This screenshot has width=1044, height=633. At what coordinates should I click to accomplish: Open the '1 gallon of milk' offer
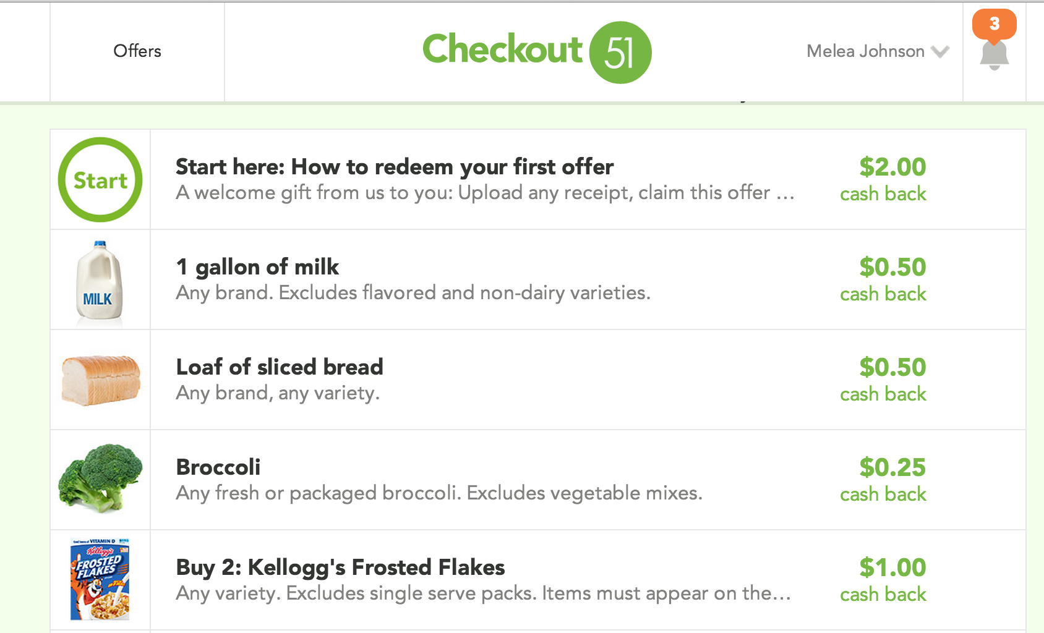coord(257,267)
